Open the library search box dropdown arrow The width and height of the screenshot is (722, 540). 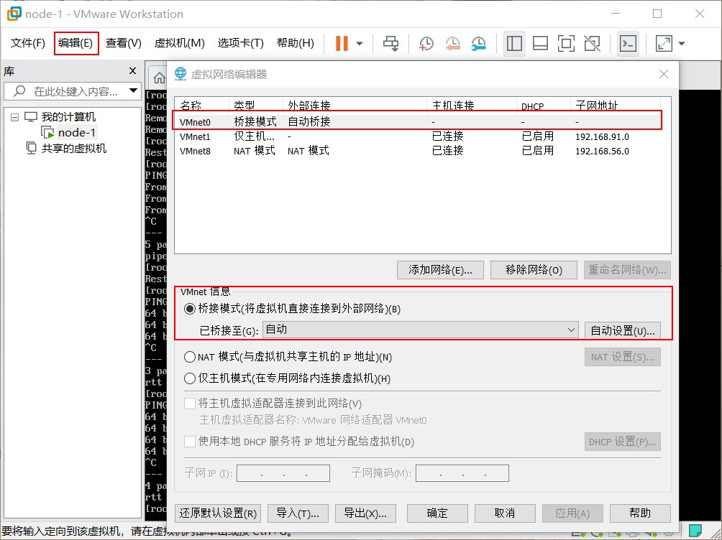[133, 91]
